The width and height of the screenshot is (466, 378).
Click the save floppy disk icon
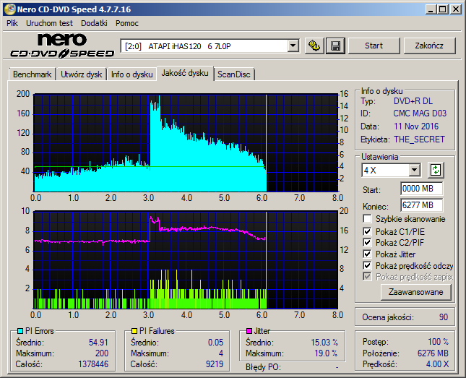tap(335, 46)
